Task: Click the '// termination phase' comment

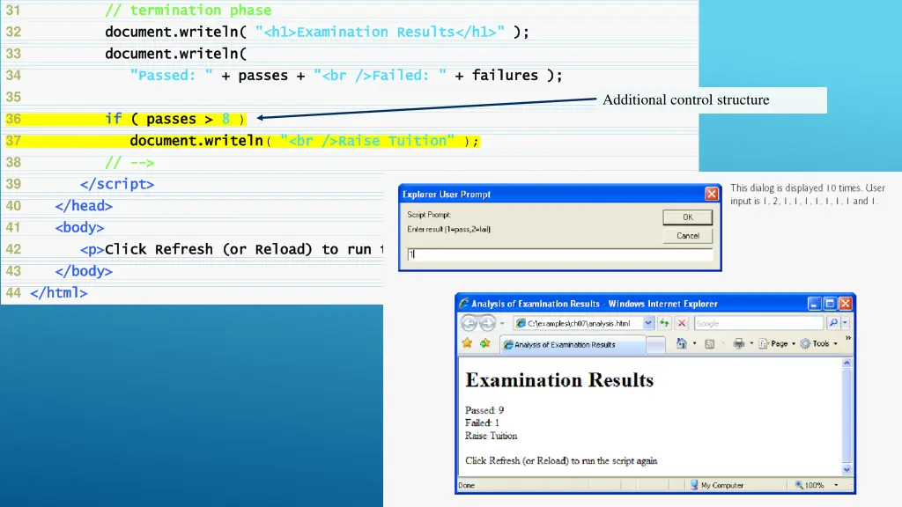Action: [x=189, y=11]
